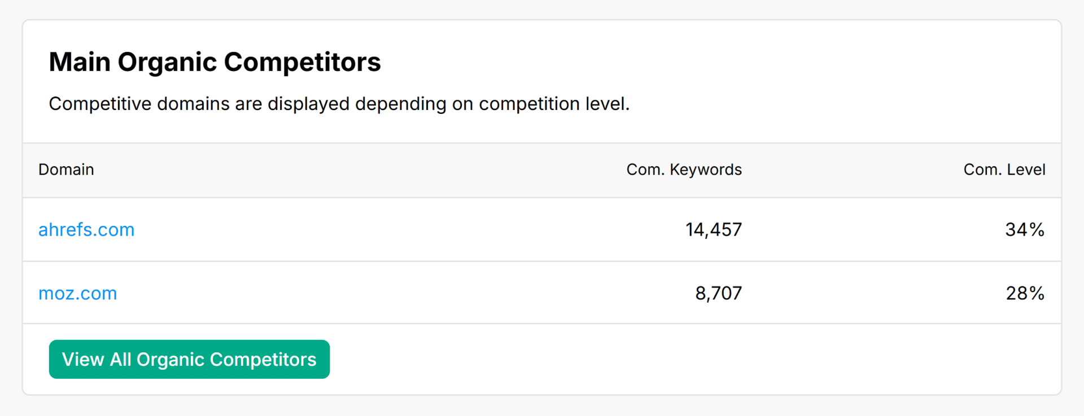The width and height of the screenshot is (1084, 416).
Task: Click the Main Organic Competitors heading
Action: coord(215,62)
